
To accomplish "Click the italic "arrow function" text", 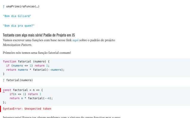I will (95, 117).
